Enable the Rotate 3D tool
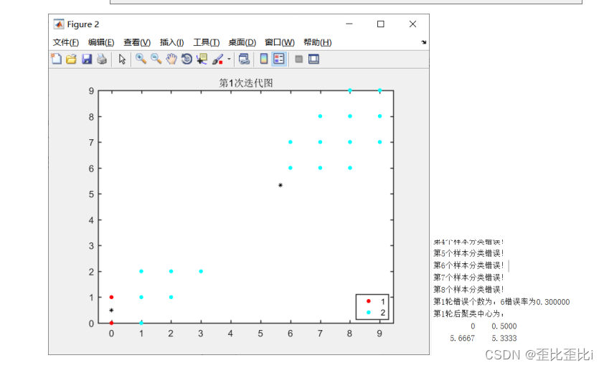Viewport: 604px width, 368px height. pos(187,59)
